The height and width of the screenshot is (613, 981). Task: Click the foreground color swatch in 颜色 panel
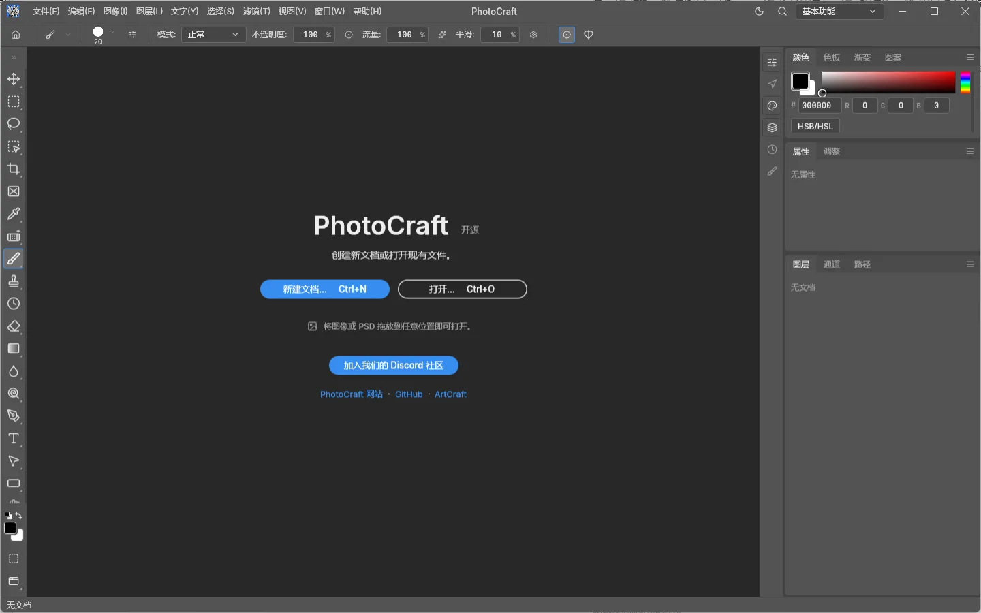pos(800,81)
